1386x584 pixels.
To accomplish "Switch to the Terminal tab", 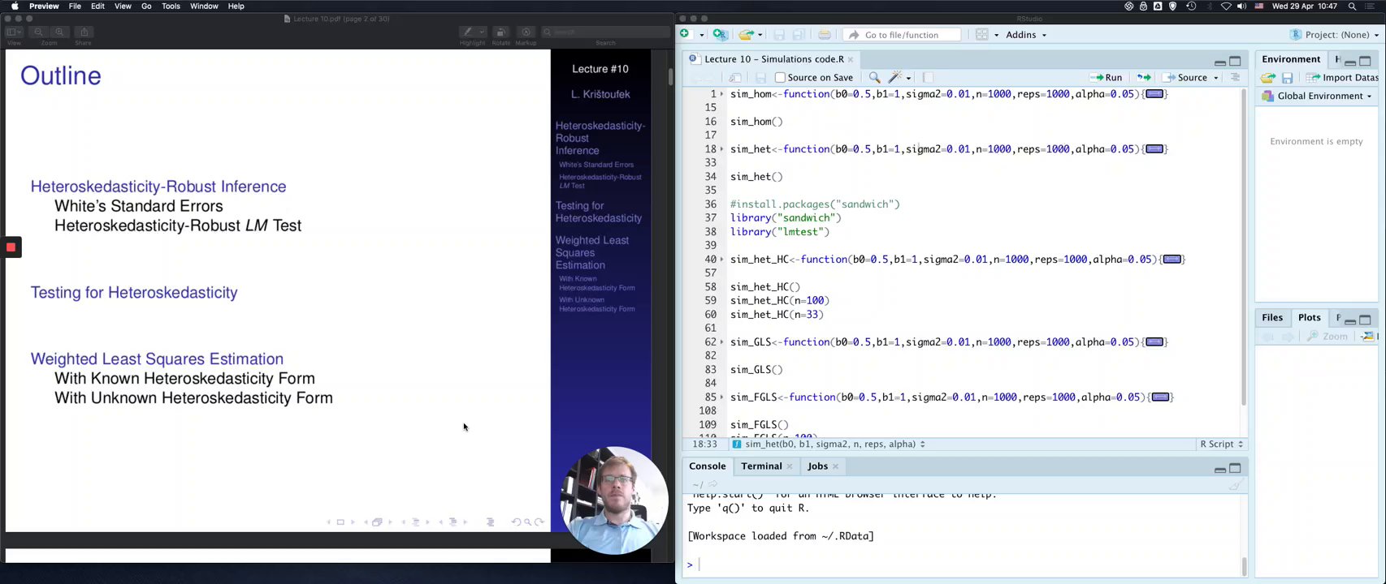I will [x=761, y=466].
